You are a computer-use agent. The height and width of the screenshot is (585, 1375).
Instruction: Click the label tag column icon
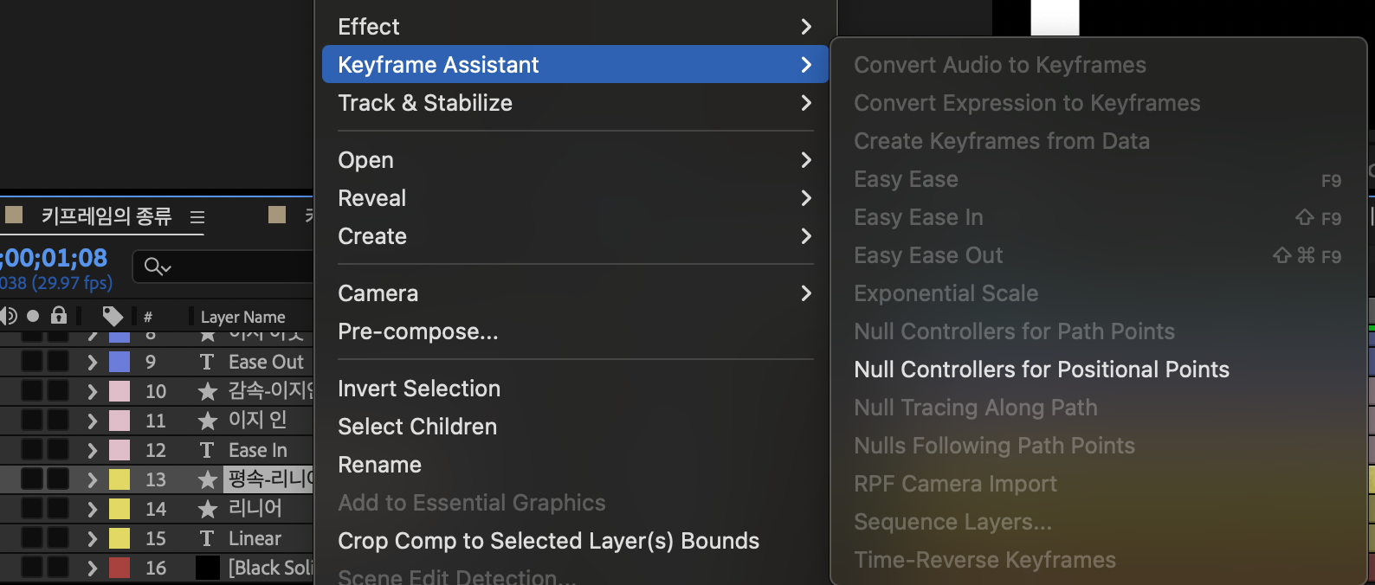click(113, 317)
